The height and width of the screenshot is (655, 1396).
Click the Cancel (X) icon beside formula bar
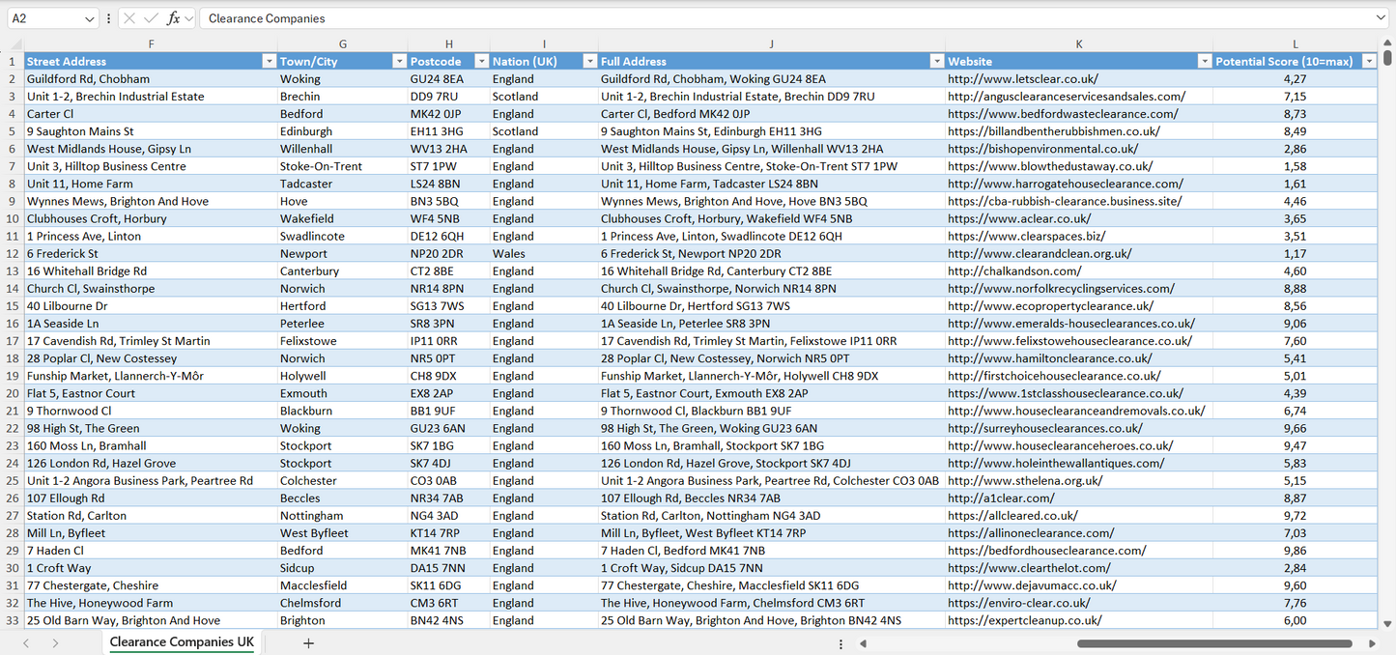(129, 18)
